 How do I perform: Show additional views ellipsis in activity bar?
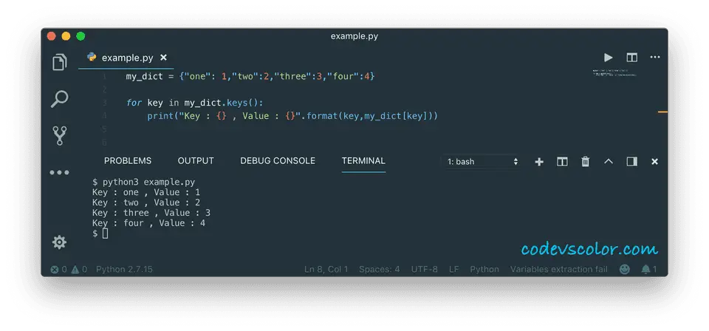pyautogui.click(x=59, y=172)
